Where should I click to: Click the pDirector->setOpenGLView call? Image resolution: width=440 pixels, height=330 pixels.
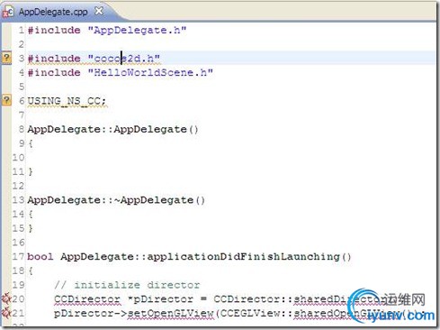[x=134, y=314]
